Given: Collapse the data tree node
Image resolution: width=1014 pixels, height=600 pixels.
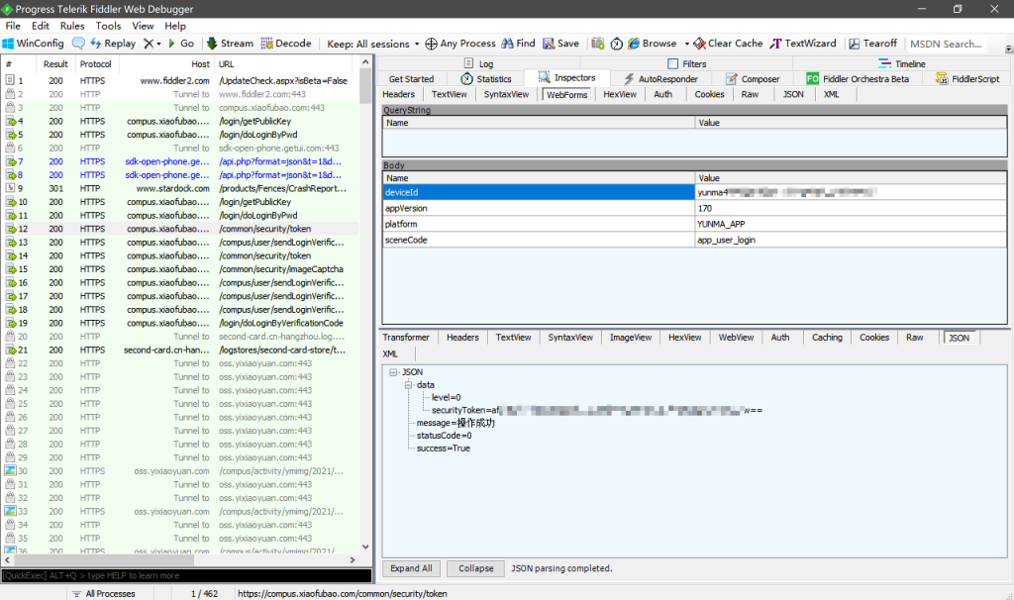Looking at the screenshot, I should (x=408, y=385).
